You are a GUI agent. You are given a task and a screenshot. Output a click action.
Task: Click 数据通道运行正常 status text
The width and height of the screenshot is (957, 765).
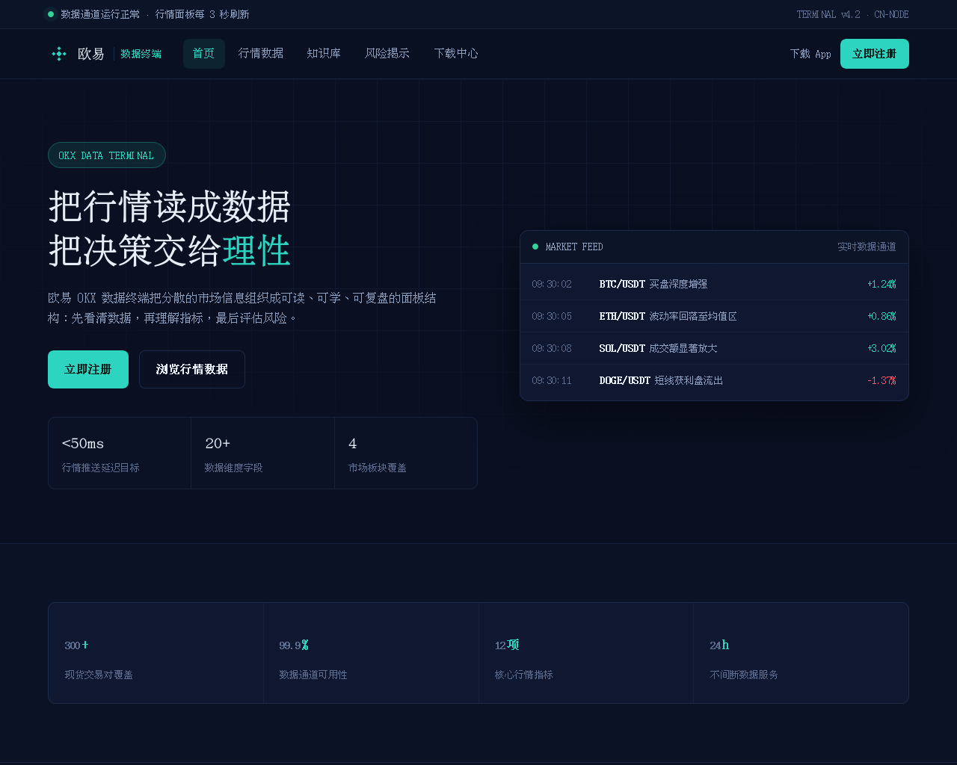(x=100, y=14)
